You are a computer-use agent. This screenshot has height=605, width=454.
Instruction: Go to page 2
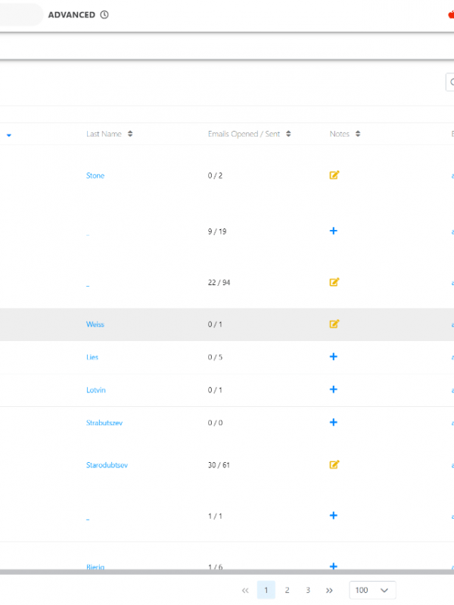287,590
